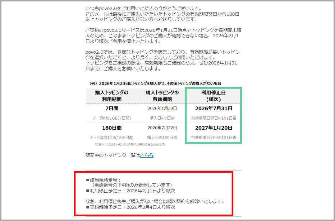Click the 2027年1月20日 suspension date
335x221 pixels.
[214, 128]
